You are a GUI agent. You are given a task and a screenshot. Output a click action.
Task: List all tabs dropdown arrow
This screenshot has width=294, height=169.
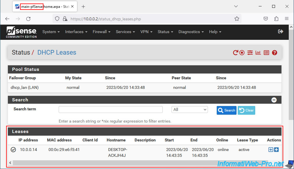click(236, 6)
